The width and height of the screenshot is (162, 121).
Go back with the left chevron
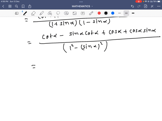(3, 6)
